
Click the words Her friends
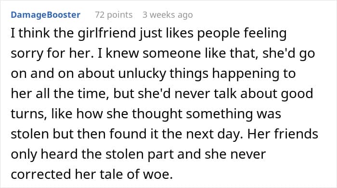click(x=283, y=134)
